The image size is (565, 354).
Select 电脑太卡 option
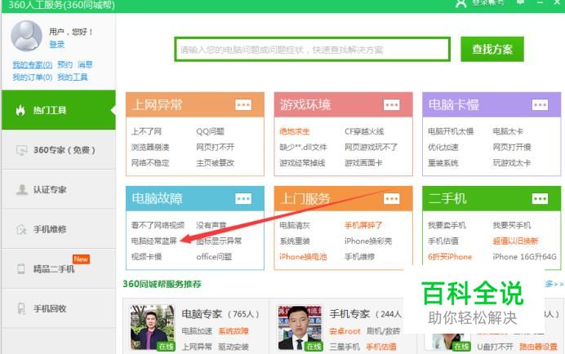pos(508,131)
